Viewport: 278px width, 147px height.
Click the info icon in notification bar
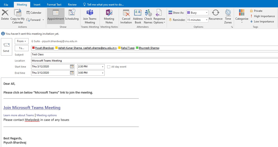point(3,34)
